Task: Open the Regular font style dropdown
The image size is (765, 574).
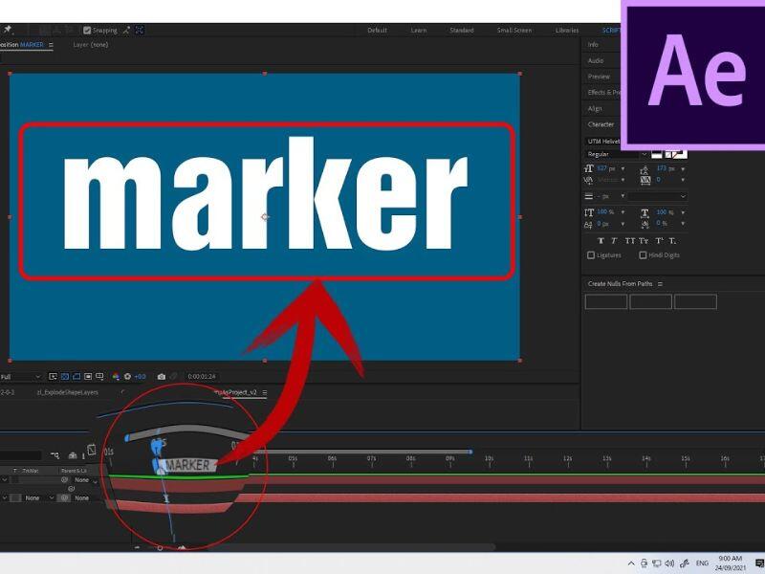Action: [x=616, y=154]
